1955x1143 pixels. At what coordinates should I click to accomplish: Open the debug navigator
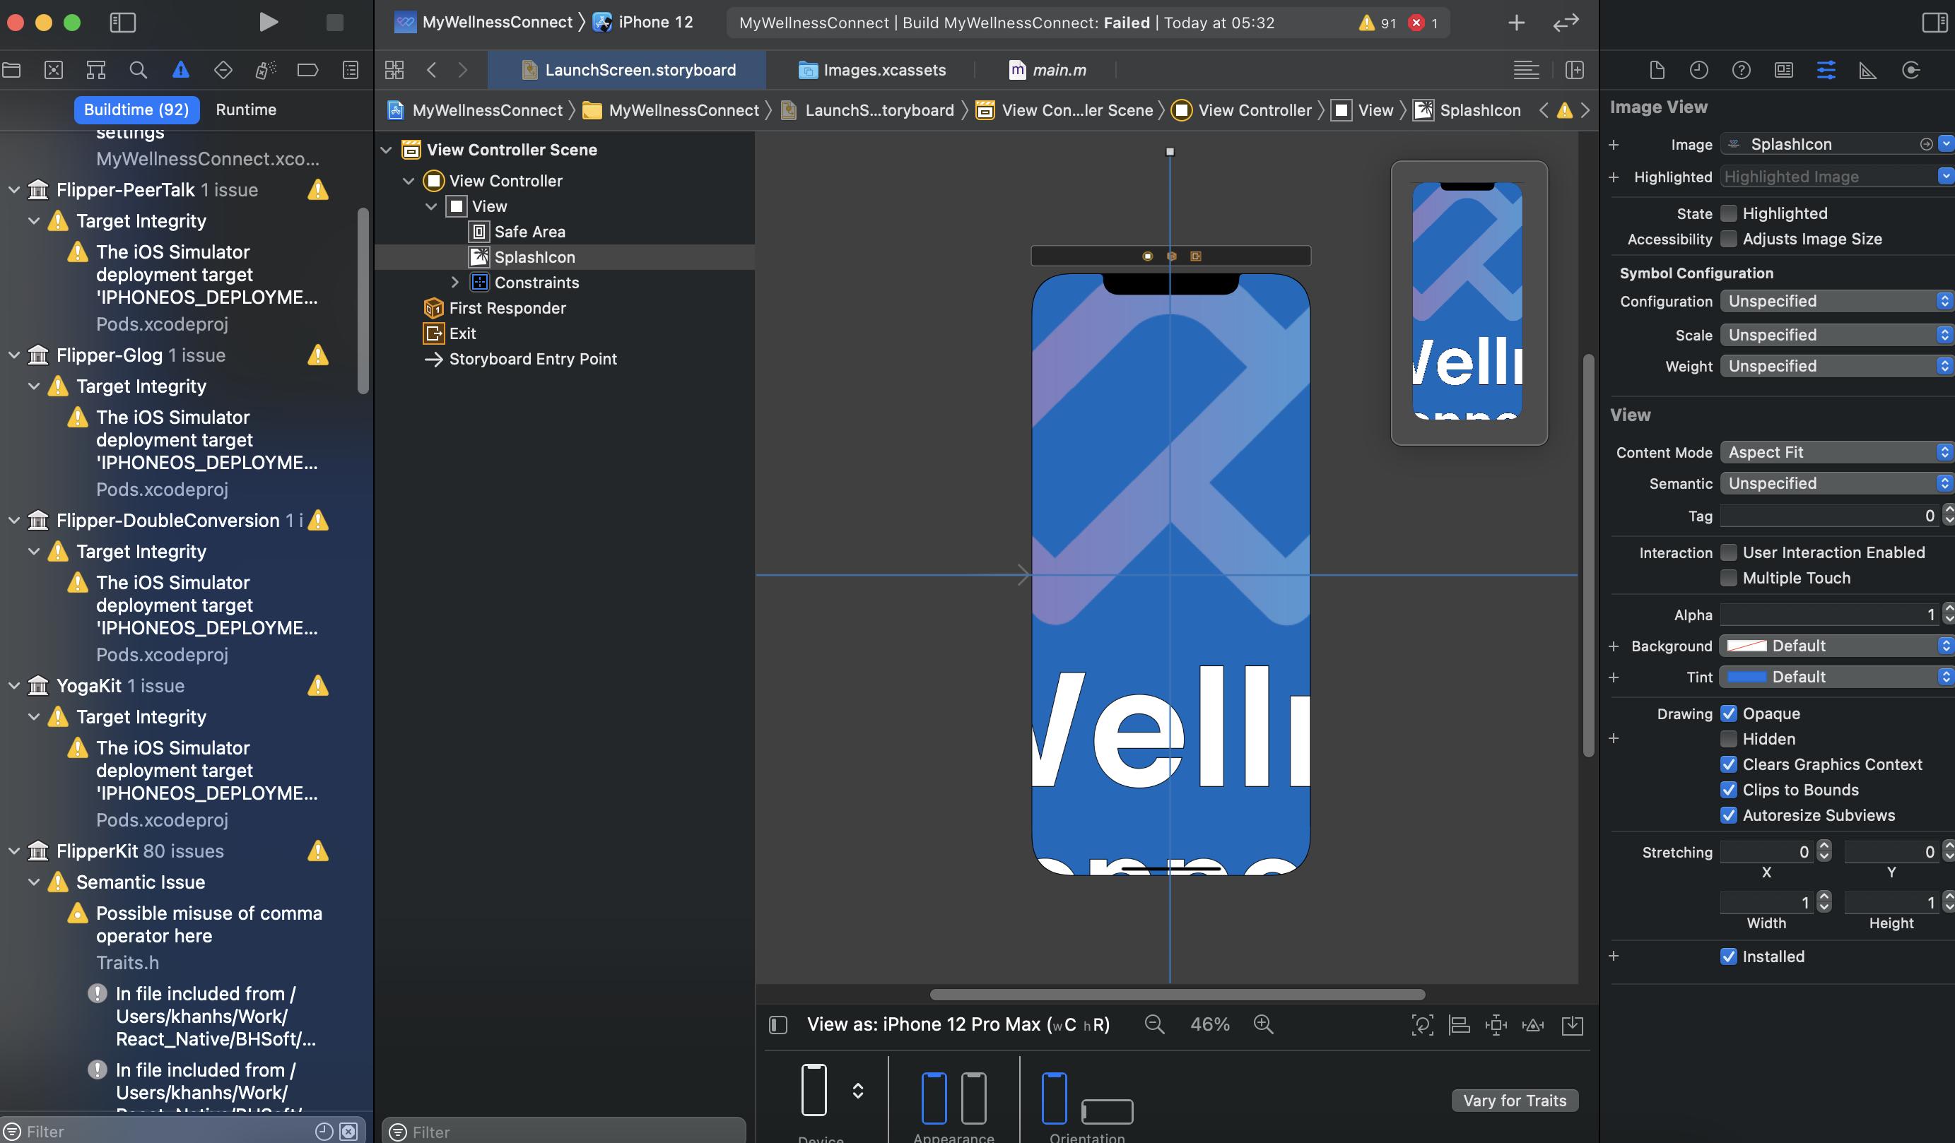[265, 70]
